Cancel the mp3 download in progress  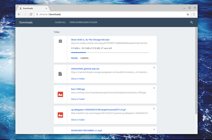point(85,58)
